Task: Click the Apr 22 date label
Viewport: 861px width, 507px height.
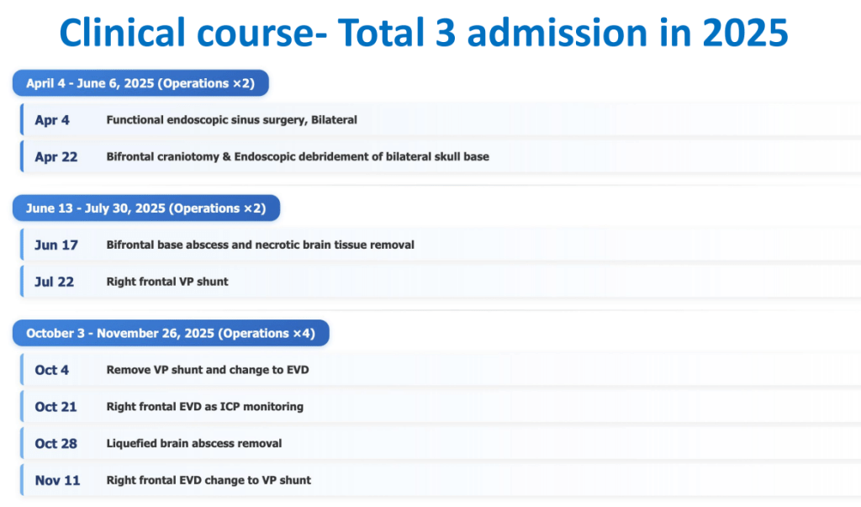Action: click(55, 157)
